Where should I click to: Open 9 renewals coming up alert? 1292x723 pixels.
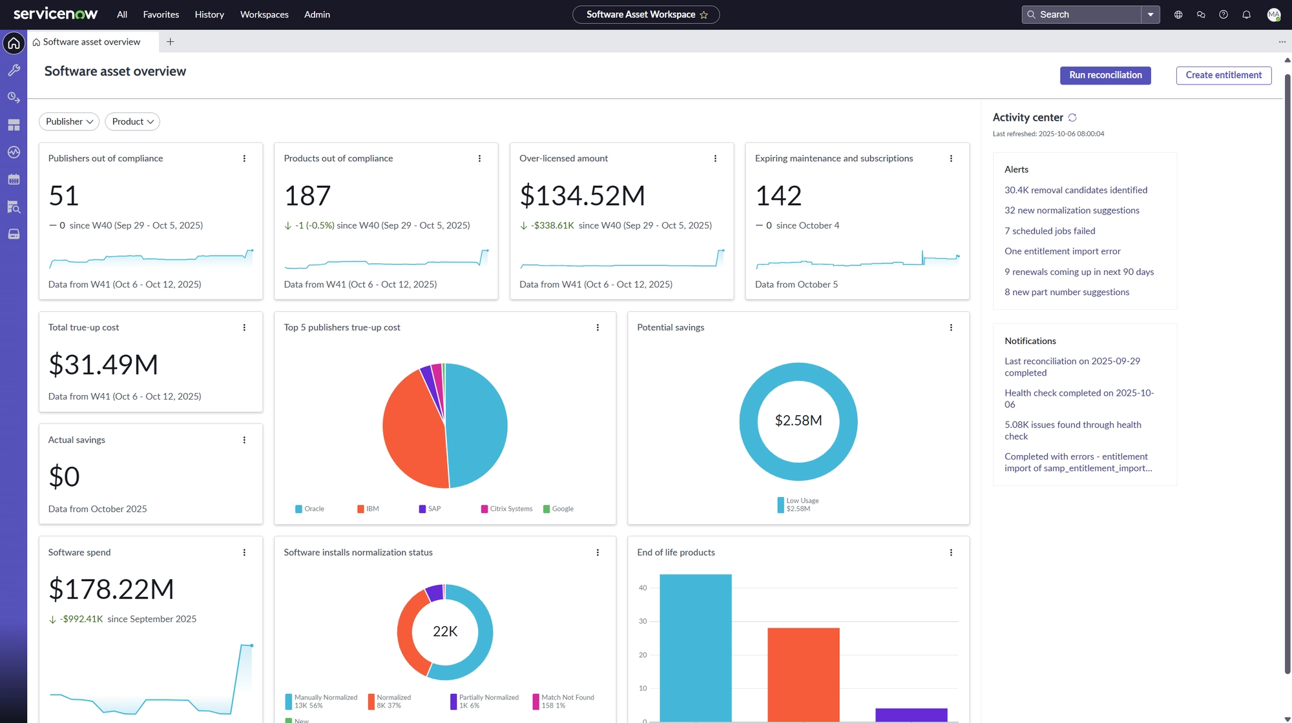1079,272
